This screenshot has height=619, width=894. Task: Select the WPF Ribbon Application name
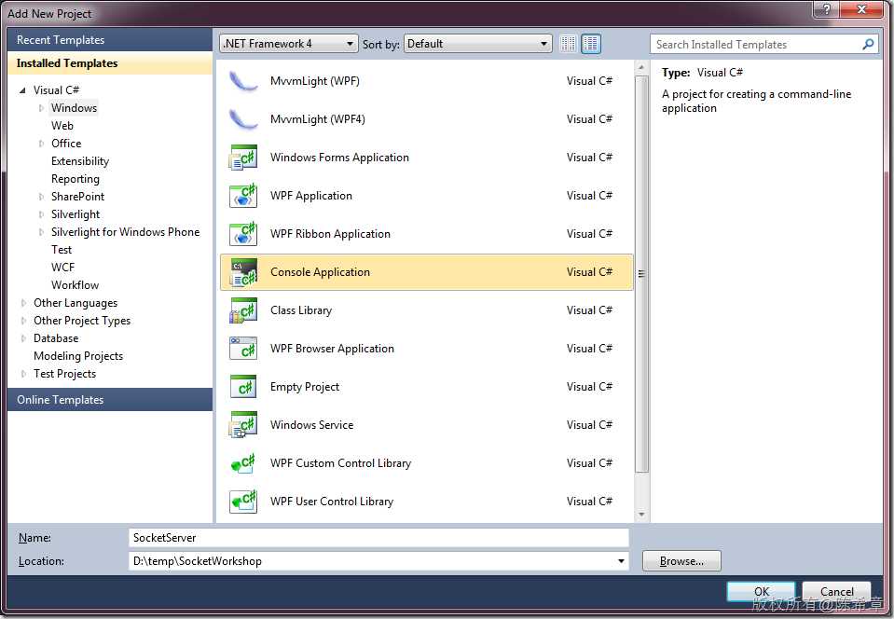[330, 234]
